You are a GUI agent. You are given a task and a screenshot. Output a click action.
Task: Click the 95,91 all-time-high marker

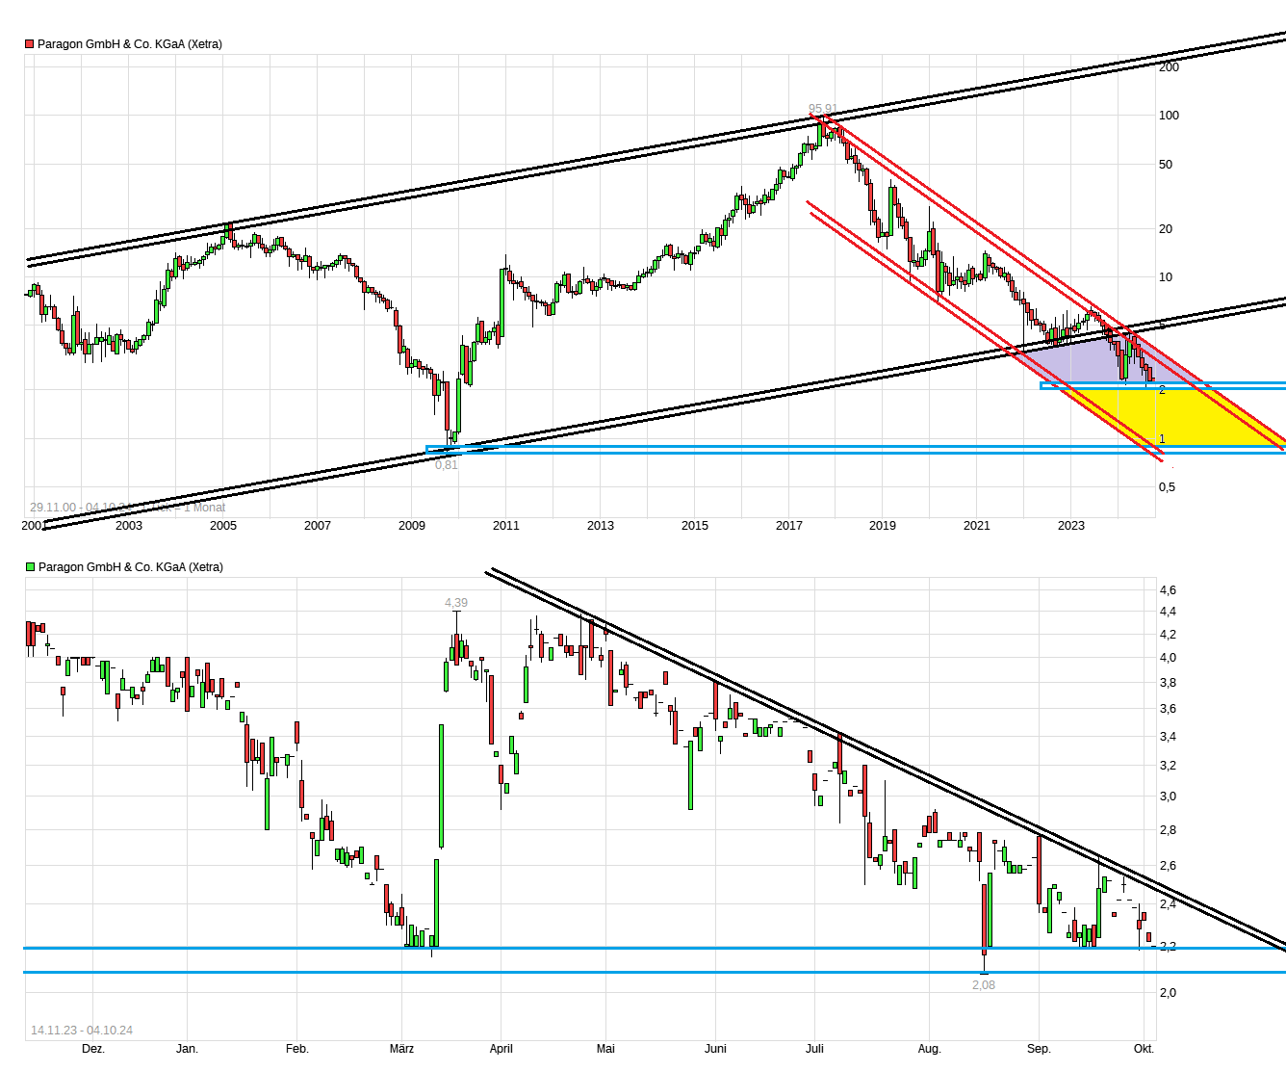[x=822, y=107]
